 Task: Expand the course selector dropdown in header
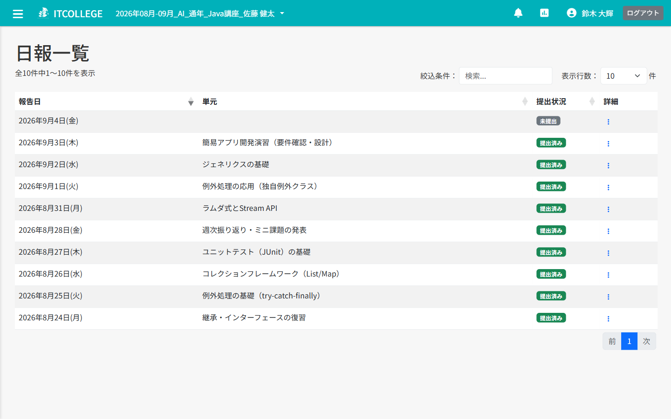[200, 14]
